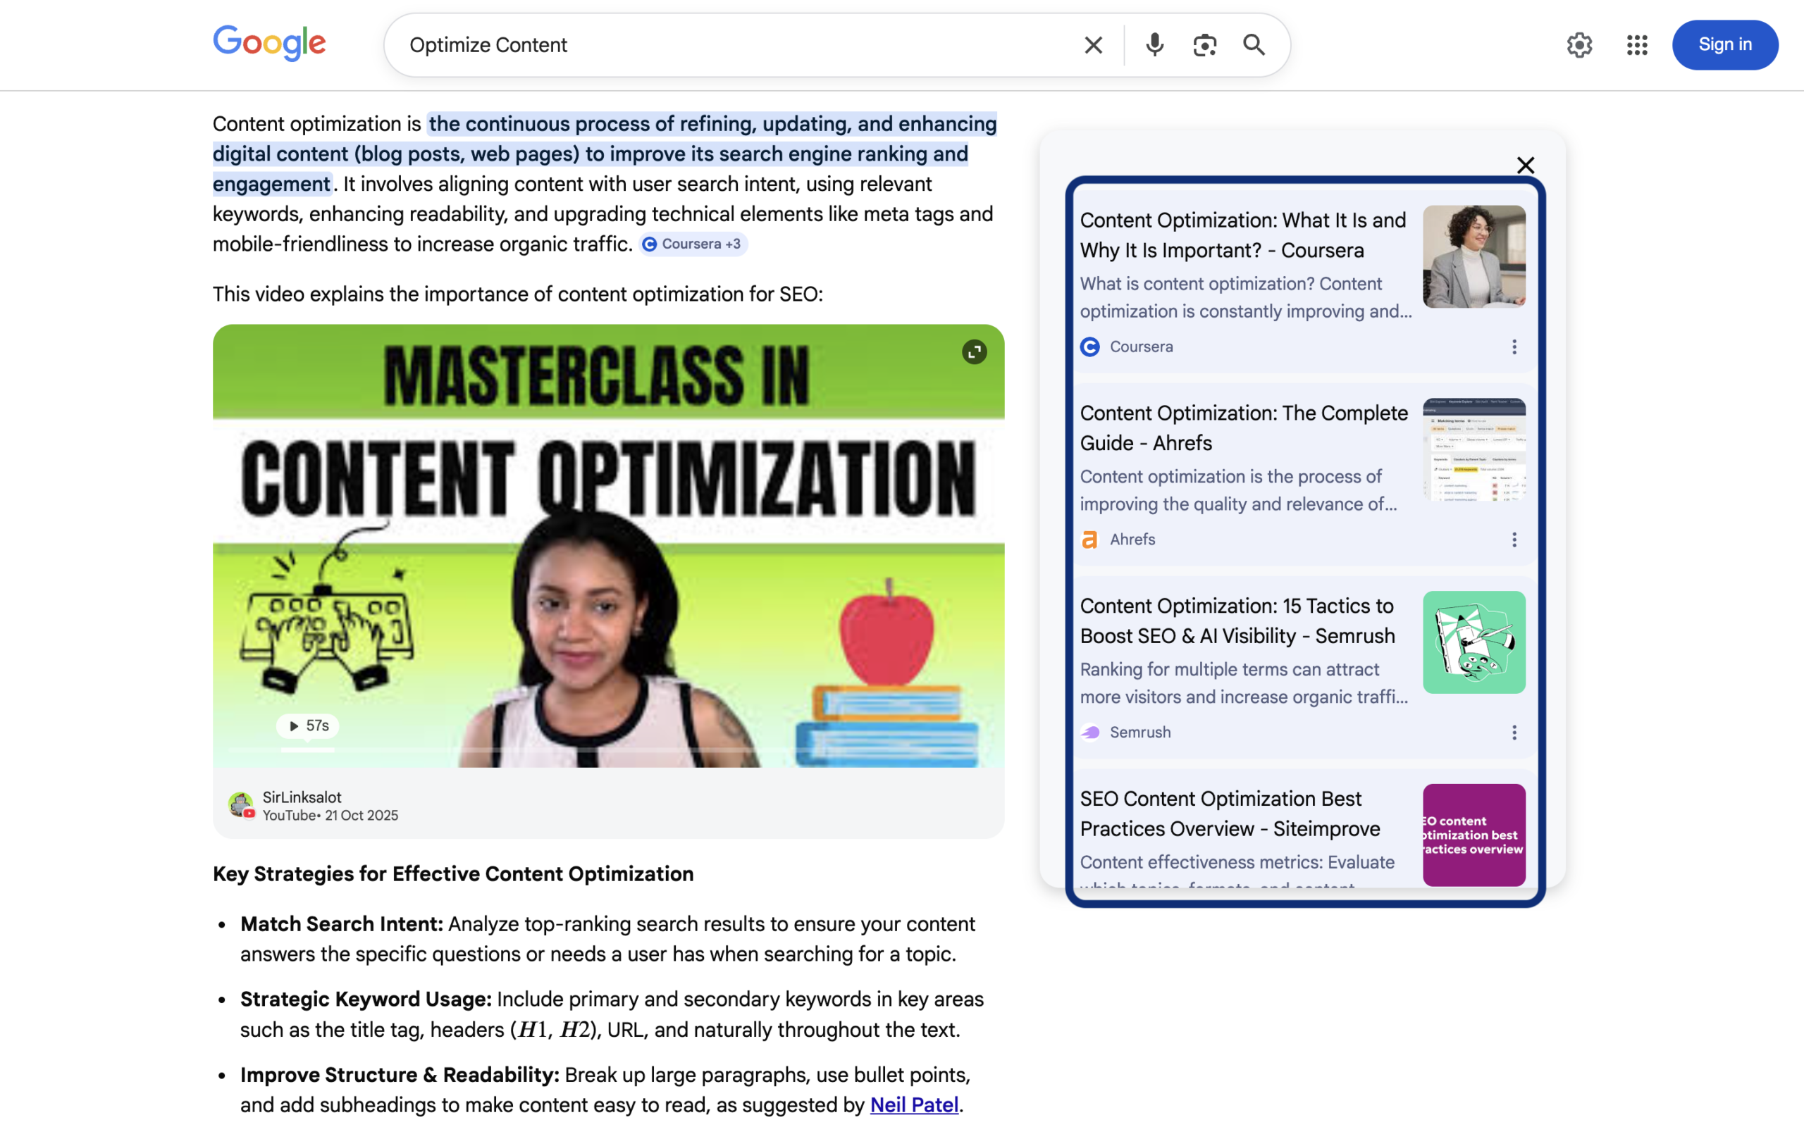The width and height of the screenshot is (1804, 1127).
Task: Click the Coursera source name label
Action: (x=1141, y=347)
